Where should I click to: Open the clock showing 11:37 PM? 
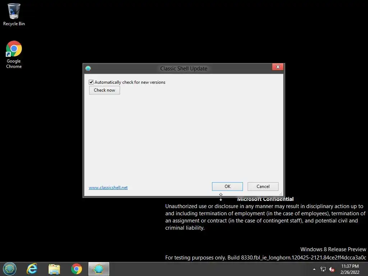tap(350, 269)
